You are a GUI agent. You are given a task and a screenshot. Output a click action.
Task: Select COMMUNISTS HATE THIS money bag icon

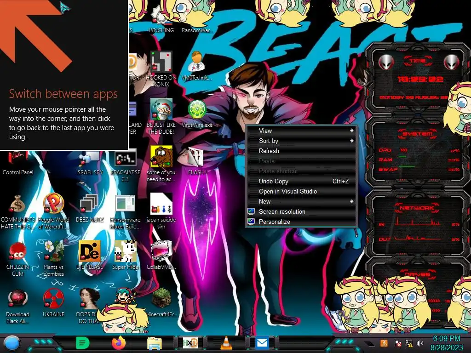(18, 211)
